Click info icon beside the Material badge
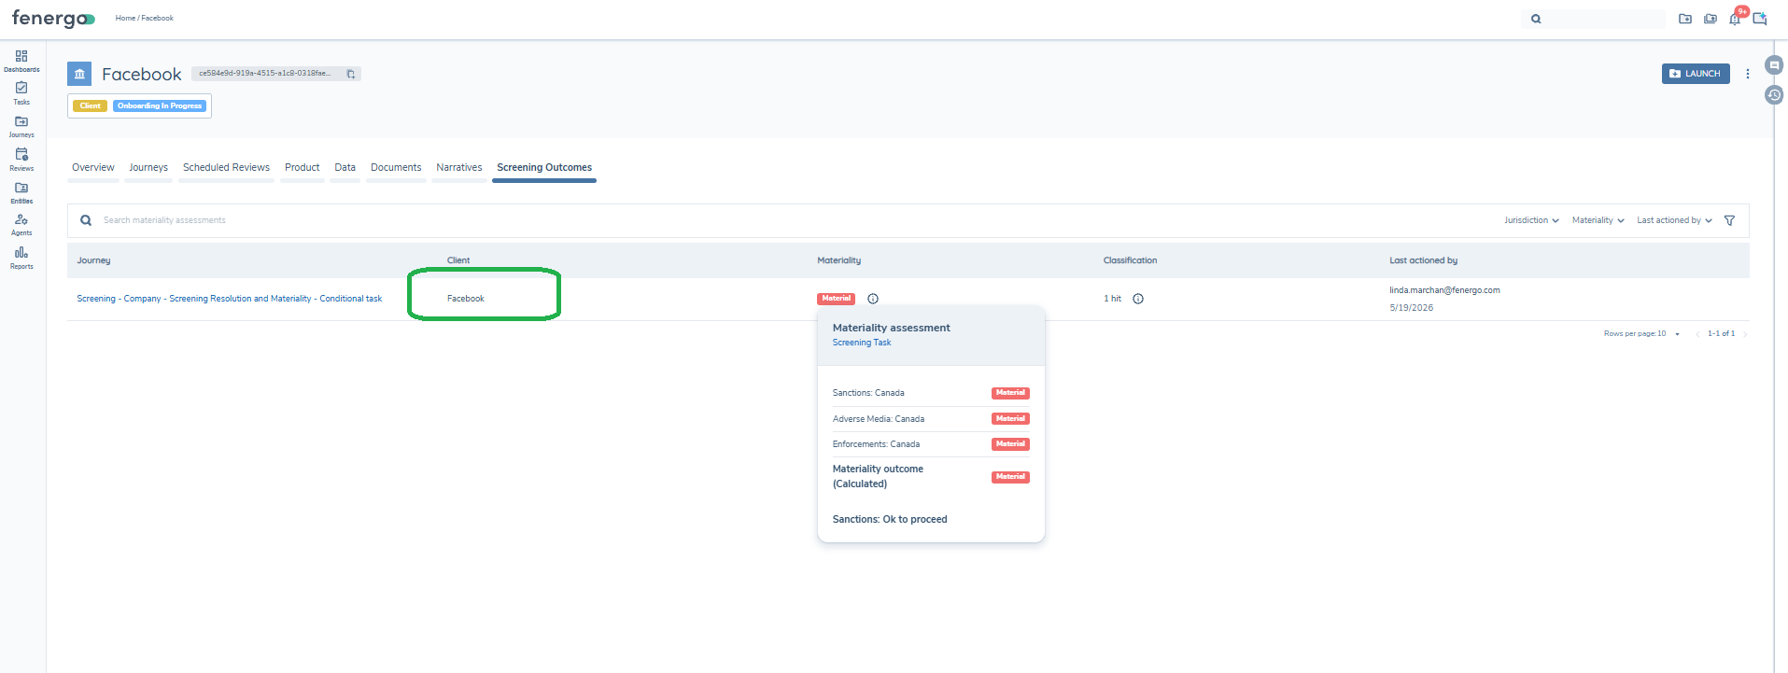The width and height of the screenshot is (1788, 673). coord(873,299)
